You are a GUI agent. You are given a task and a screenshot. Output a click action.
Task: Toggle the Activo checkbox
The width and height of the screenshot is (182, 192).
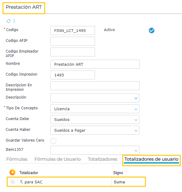152,30
